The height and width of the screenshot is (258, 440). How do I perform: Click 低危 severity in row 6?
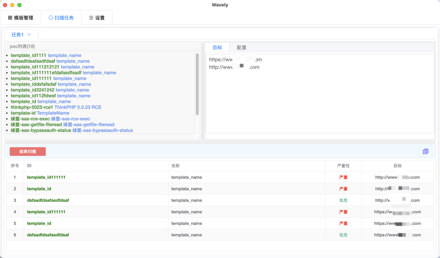(x=343, y=235)
